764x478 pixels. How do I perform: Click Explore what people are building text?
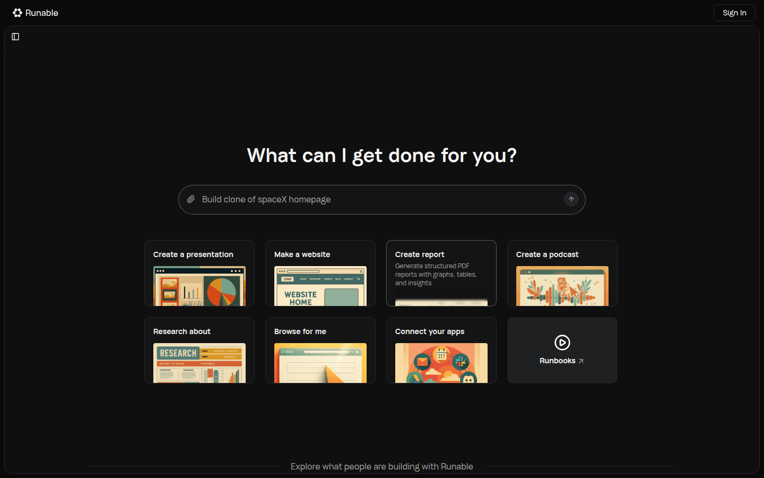point(381,466)
